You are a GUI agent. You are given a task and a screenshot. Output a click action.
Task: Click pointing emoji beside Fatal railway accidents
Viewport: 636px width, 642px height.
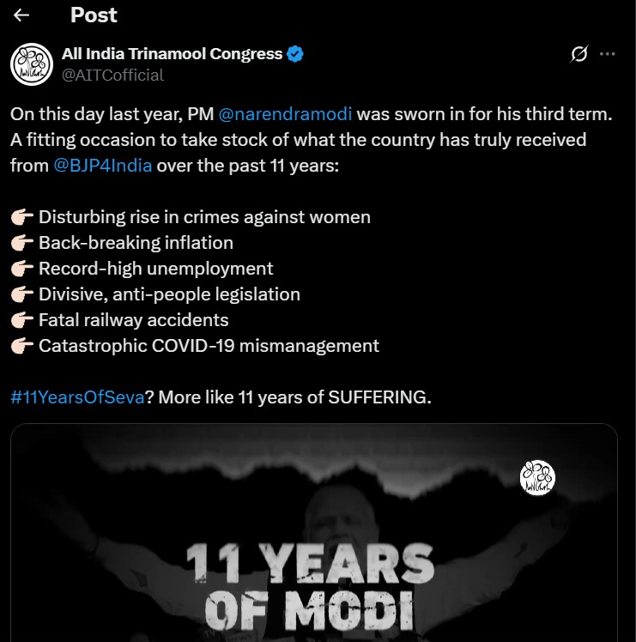[21, 320]
